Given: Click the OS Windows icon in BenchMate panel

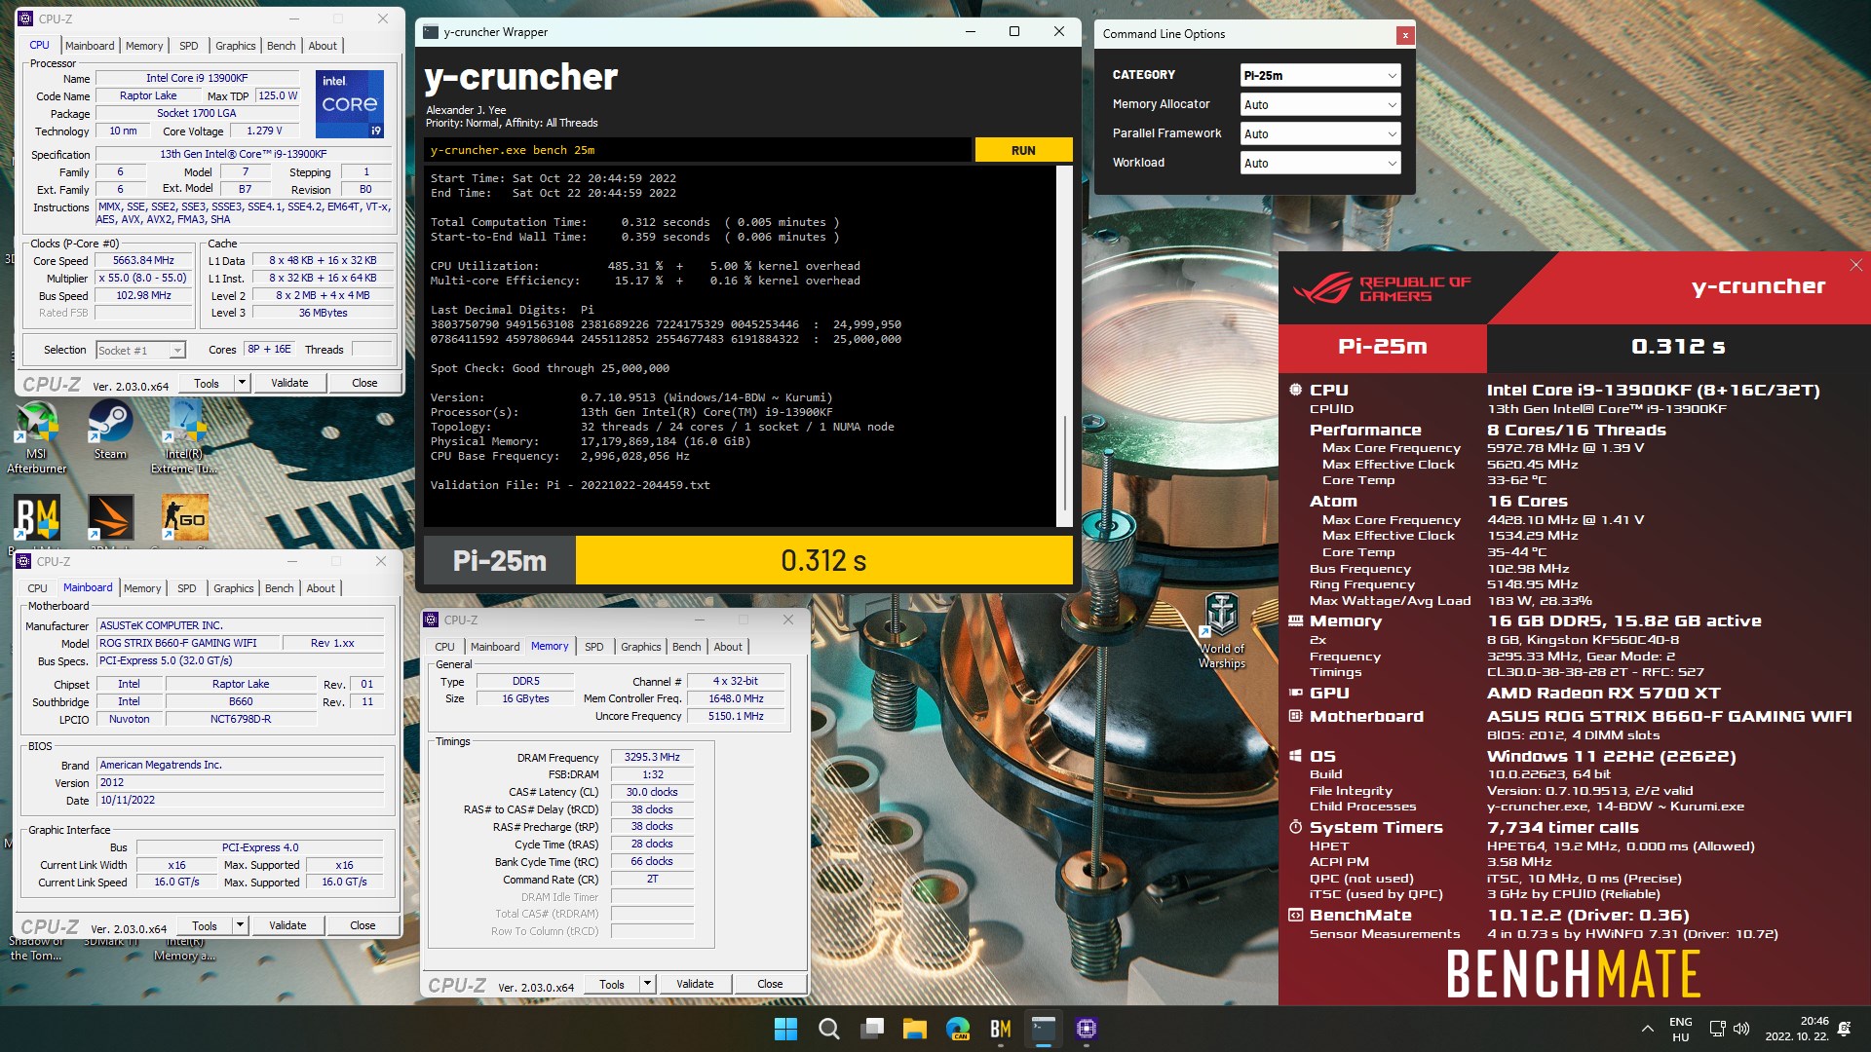Looking at the screenshot, I should click(x=1295, y=756).
